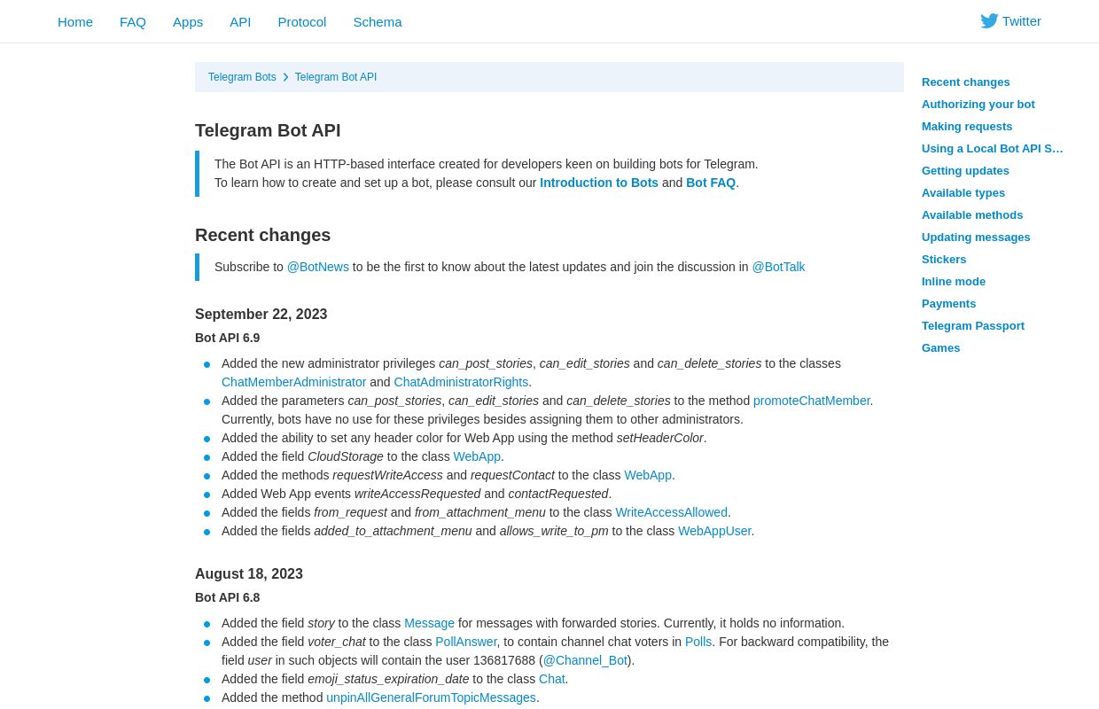
Task: Click the August 18, 2023 heading
Action: (x=249, y=573)
